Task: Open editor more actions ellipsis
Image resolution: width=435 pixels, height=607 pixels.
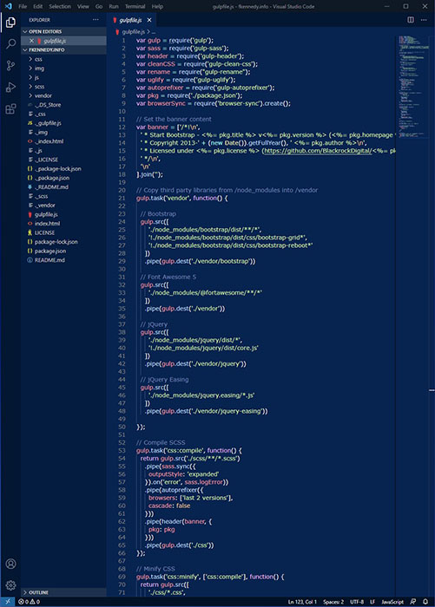Action: (x=424, y=20)
